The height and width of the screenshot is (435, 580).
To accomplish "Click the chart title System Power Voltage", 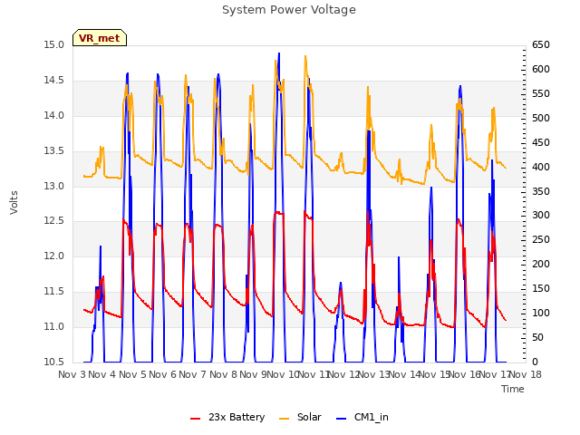I will (289, 10).
